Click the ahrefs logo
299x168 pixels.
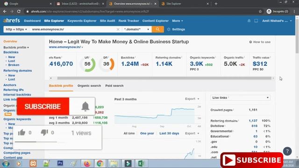coord(12,21)
